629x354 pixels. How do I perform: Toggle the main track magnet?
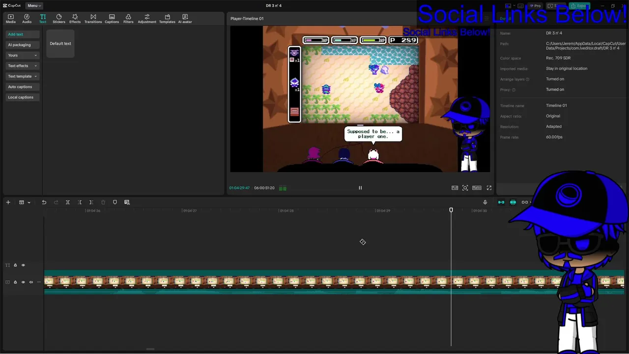click(x=501, y=202)
